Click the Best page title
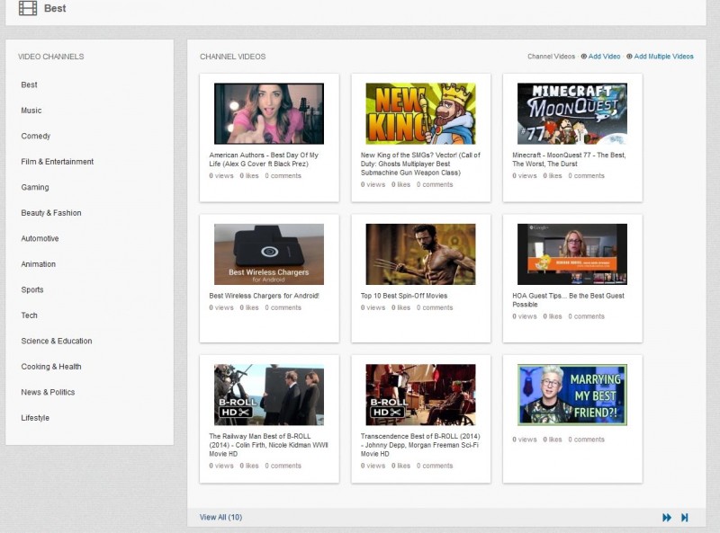 click(55, 8)
